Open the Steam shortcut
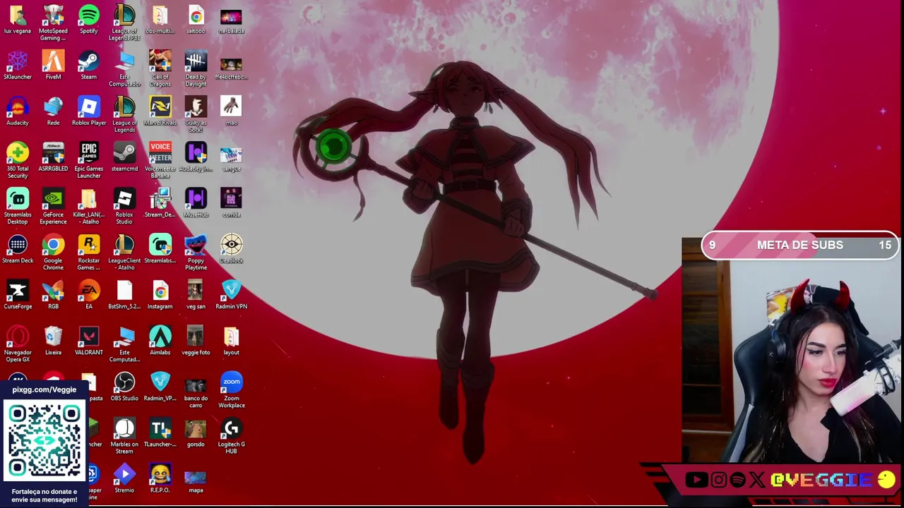 point(89,65)
